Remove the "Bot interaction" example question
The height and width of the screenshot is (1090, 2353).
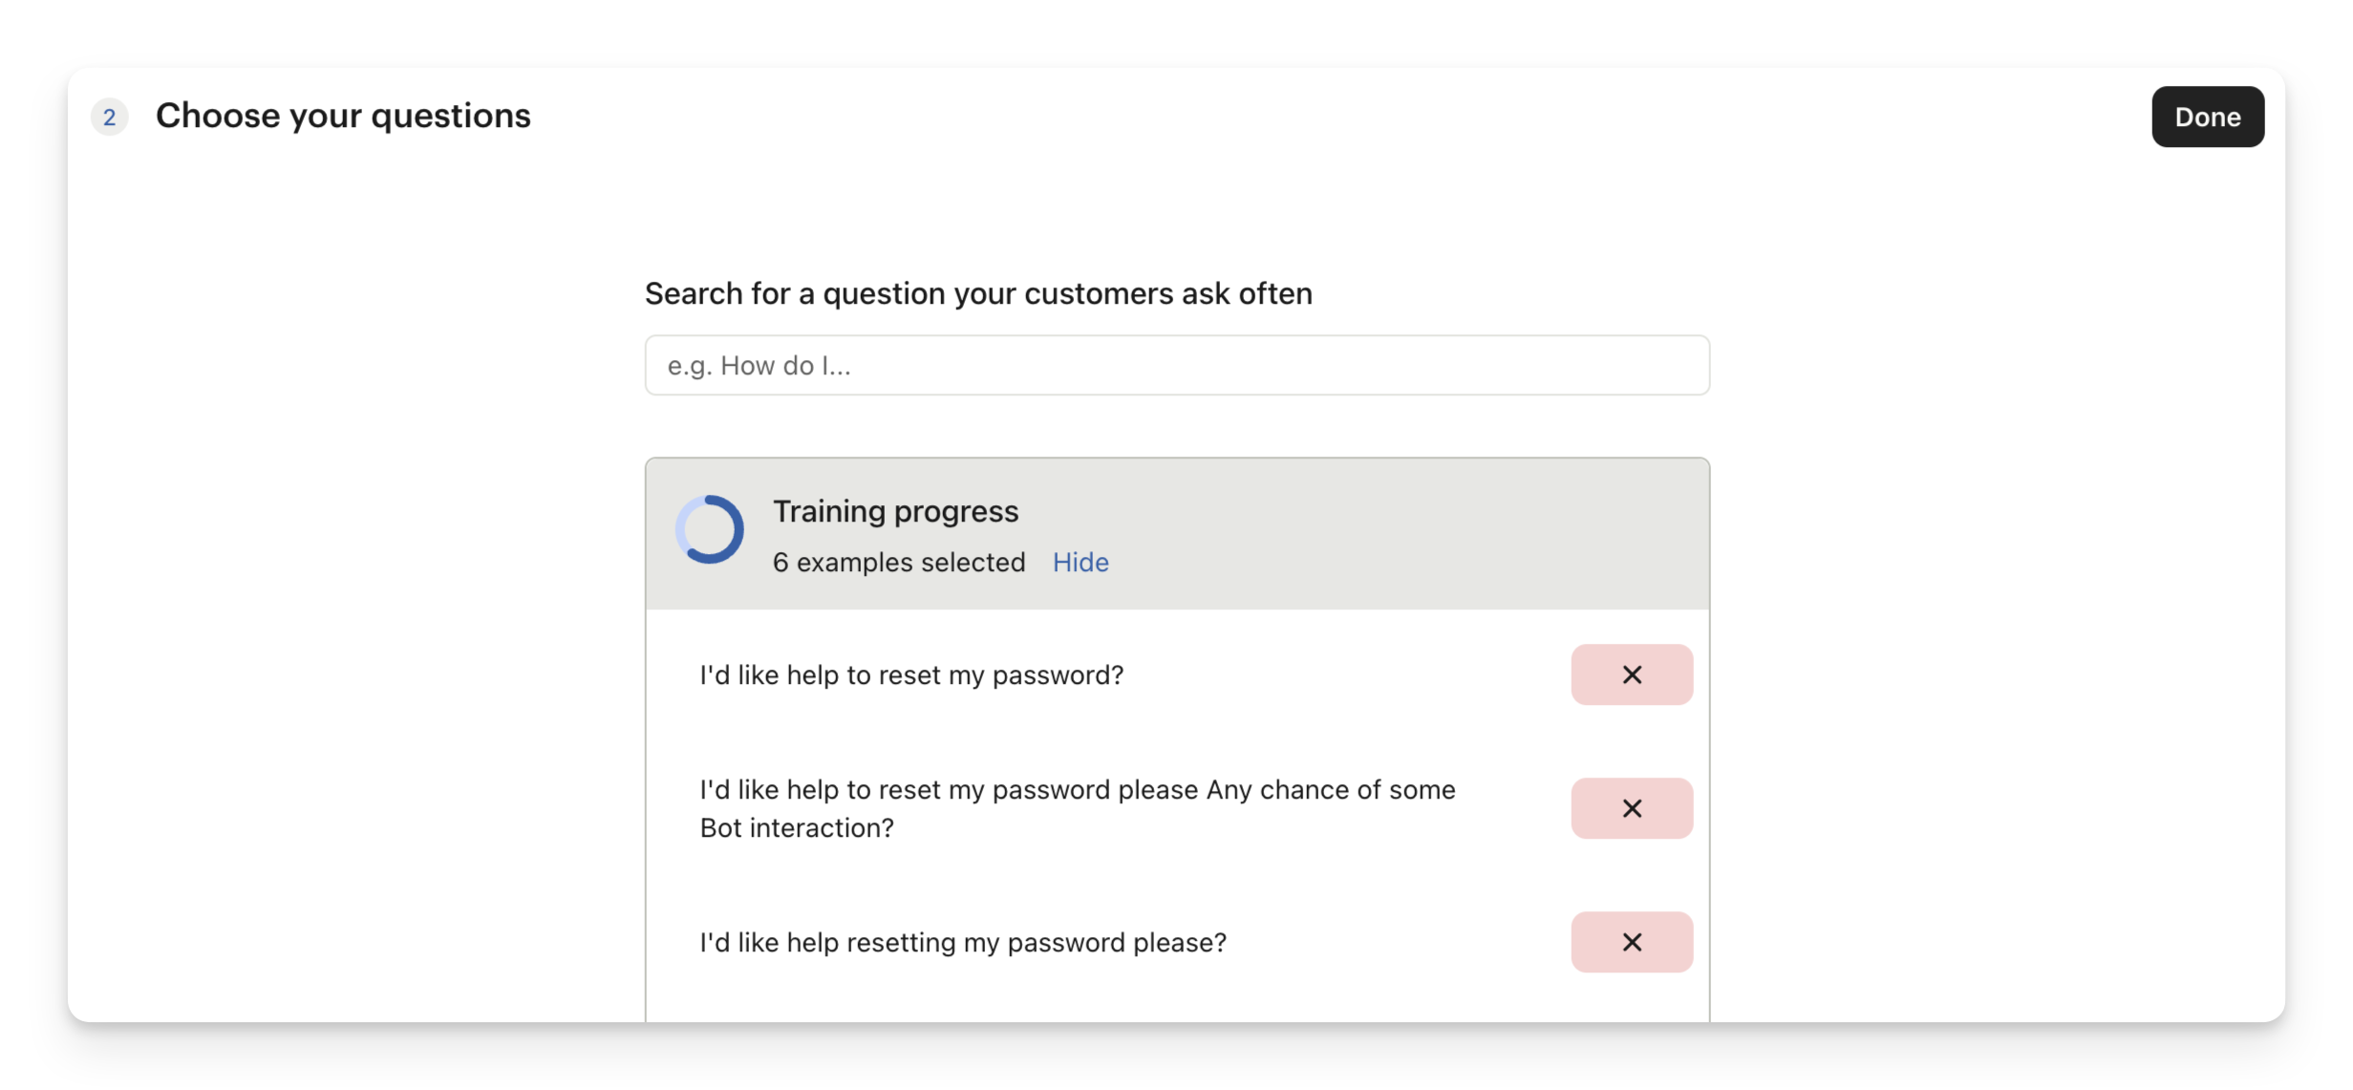[1631, 808]
